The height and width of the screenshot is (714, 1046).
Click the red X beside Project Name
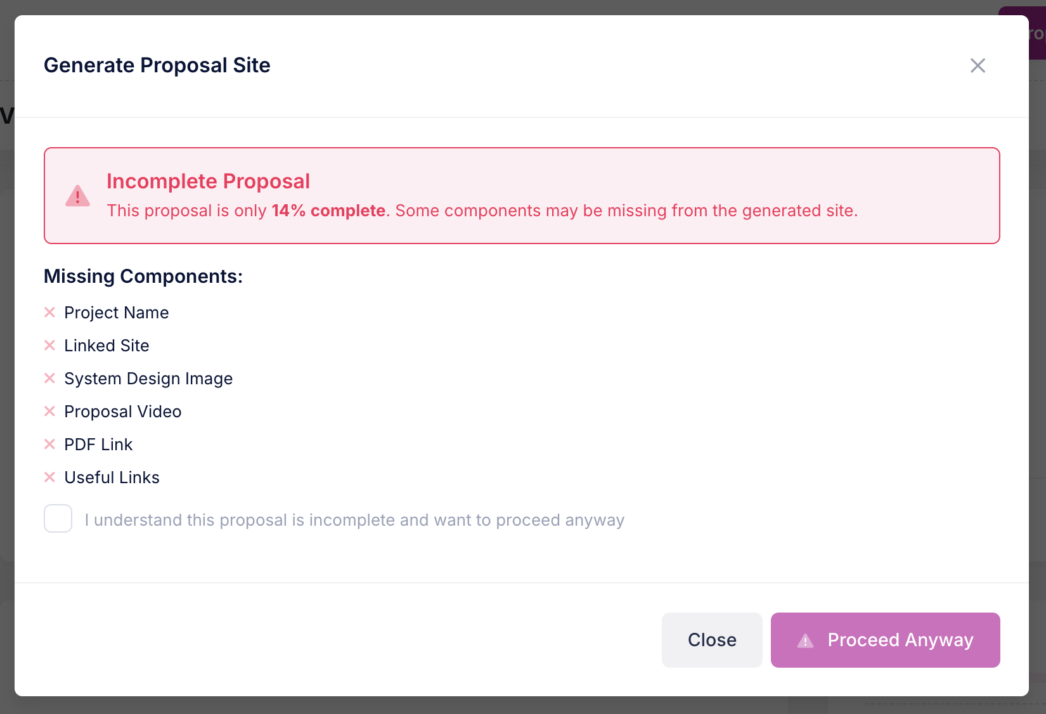[x=50, y=312]
